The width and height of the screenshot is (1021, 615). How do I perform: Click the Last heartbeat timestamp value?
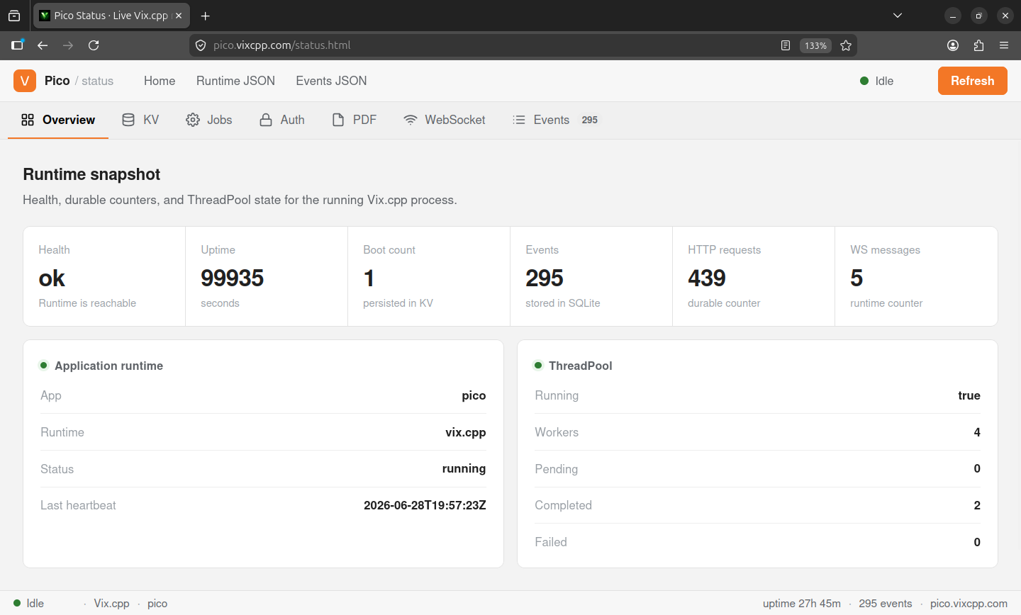pos(425,505)
